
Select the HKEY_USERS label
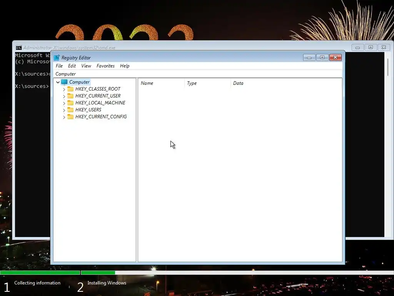coord(88,110)
